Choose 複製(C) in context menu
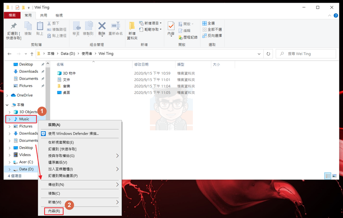Image resolution: width=343 pixels, height=218 pixels. click(x=80, y=194)
